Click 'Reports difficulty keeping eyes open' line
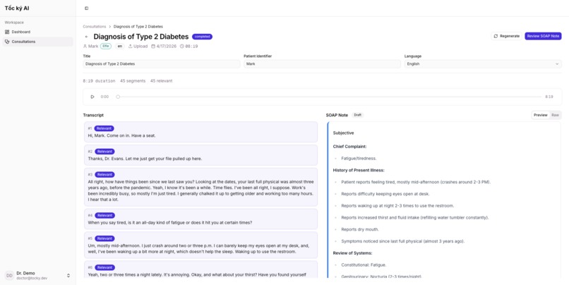The width and height of the screenshot is (569, 285). coord(385,194)
